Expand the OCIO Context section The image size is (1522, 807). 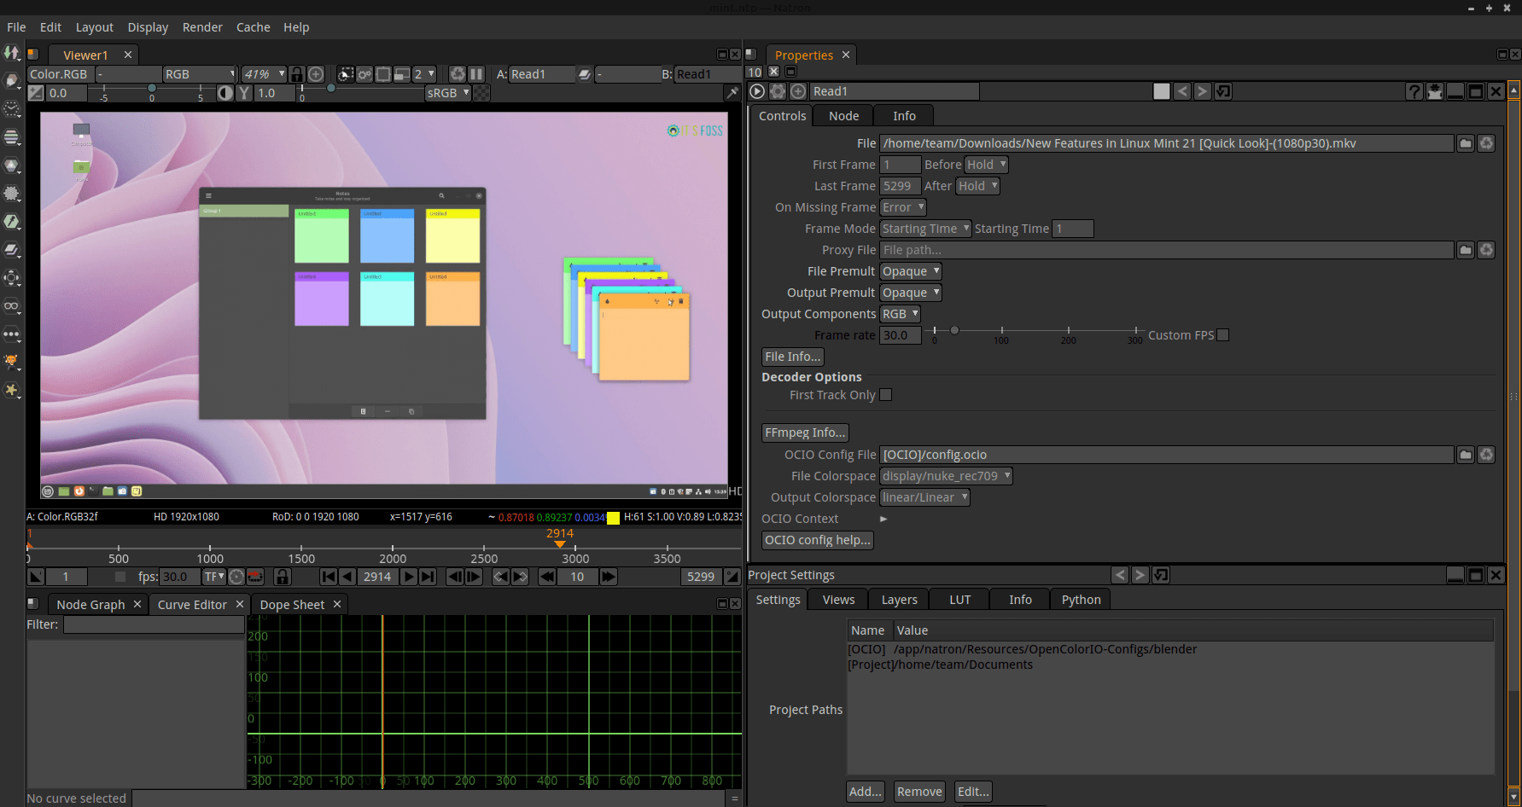click(x=883, y=518)
